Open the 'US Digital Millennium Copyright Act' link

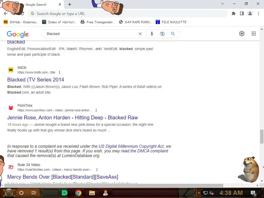(131, 146)
